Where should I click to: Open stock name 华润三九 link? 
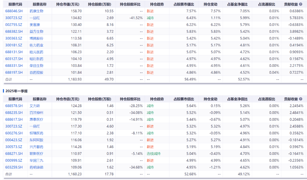coord(36,160)
